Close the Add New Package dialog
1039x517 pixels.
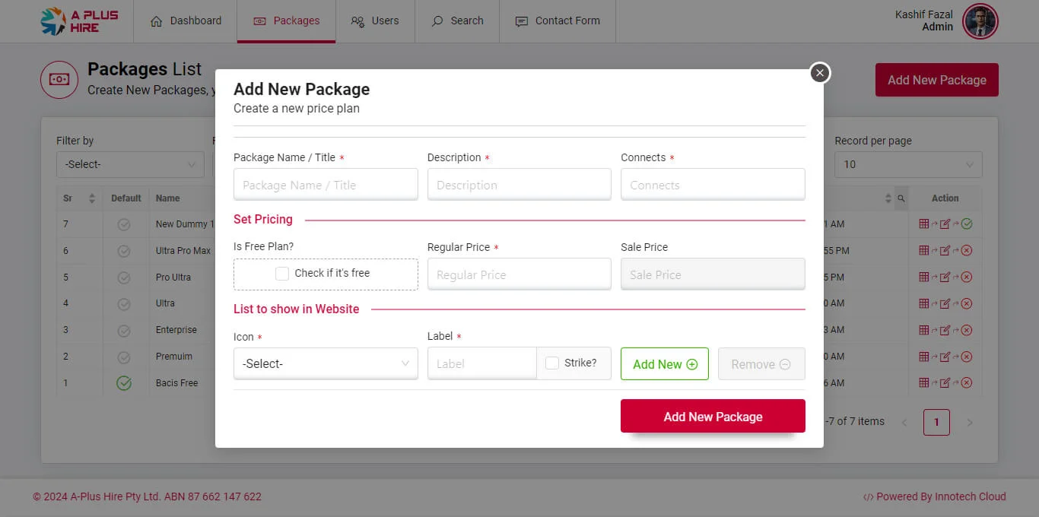point(819,72)
